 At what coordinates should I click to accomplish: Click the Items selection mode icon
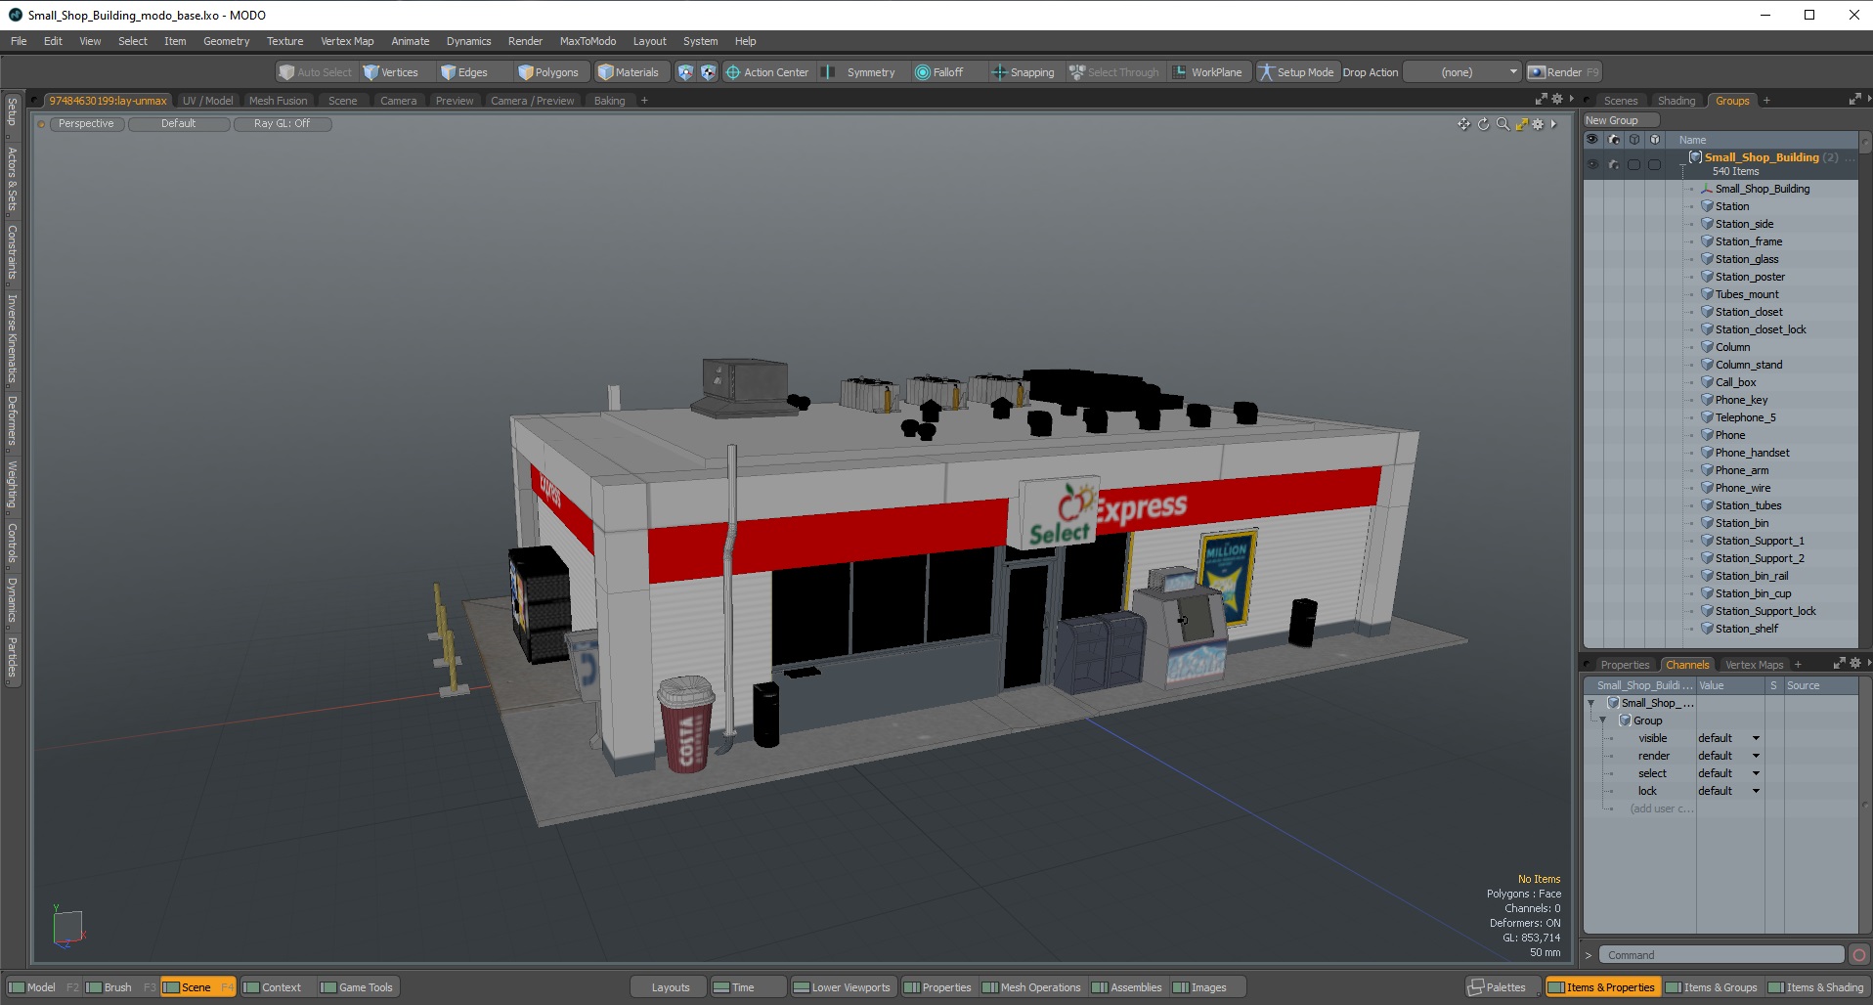[685, 72]
